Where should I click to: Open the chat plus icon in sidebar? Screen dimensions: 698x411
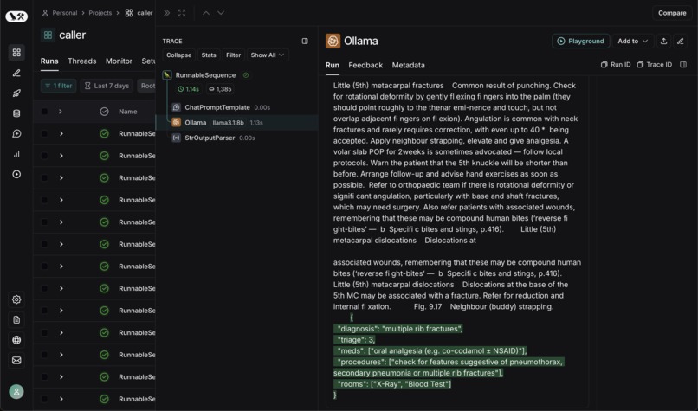point(16,133)
